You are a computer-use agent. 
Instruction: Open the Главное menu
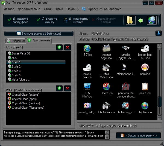(x=8, y=9)
